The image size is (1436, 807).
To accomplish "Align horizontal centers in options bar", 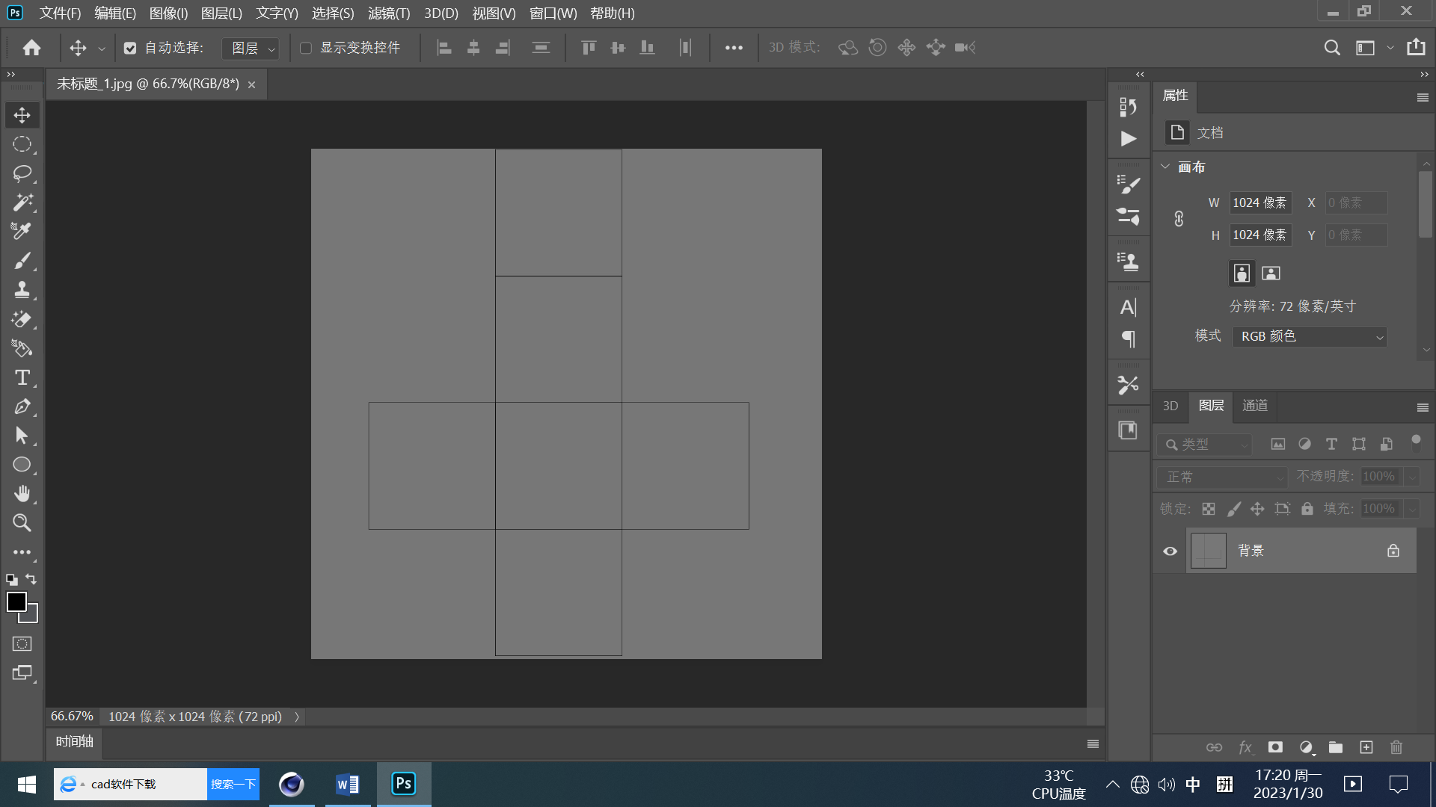I will click(473, 48).
